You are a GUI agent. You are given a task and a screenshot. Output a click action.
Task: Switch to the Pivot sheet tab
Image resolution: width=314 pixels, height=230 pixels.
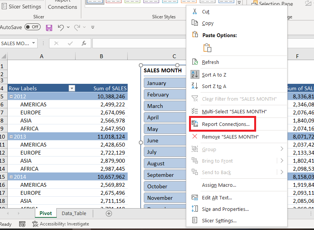pos(46,213)
